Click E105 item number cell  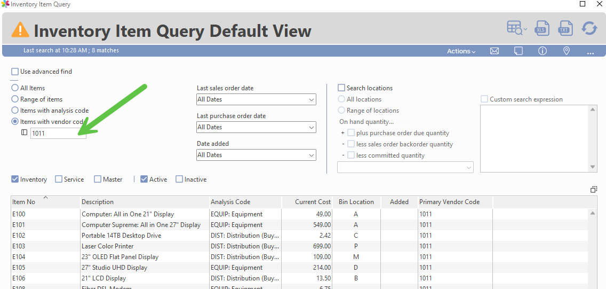(45, 268)
